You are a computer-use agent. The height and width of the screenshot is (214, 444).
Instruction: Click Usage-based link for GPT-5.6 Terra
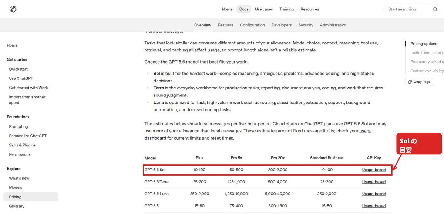pyautogui.click(x=374, y=182)
